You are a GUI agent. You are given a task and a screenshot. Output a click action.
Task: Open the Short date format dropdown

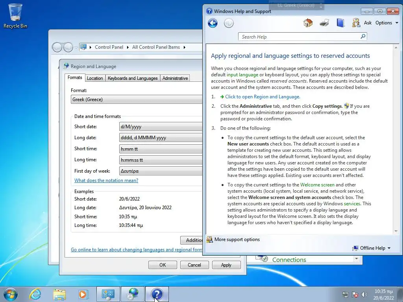tap(161, 127)
